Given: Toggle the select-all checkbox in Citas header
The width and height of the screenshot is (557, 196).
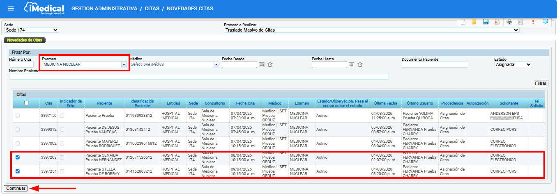Looking at the screenshot, I should (26, 103).
